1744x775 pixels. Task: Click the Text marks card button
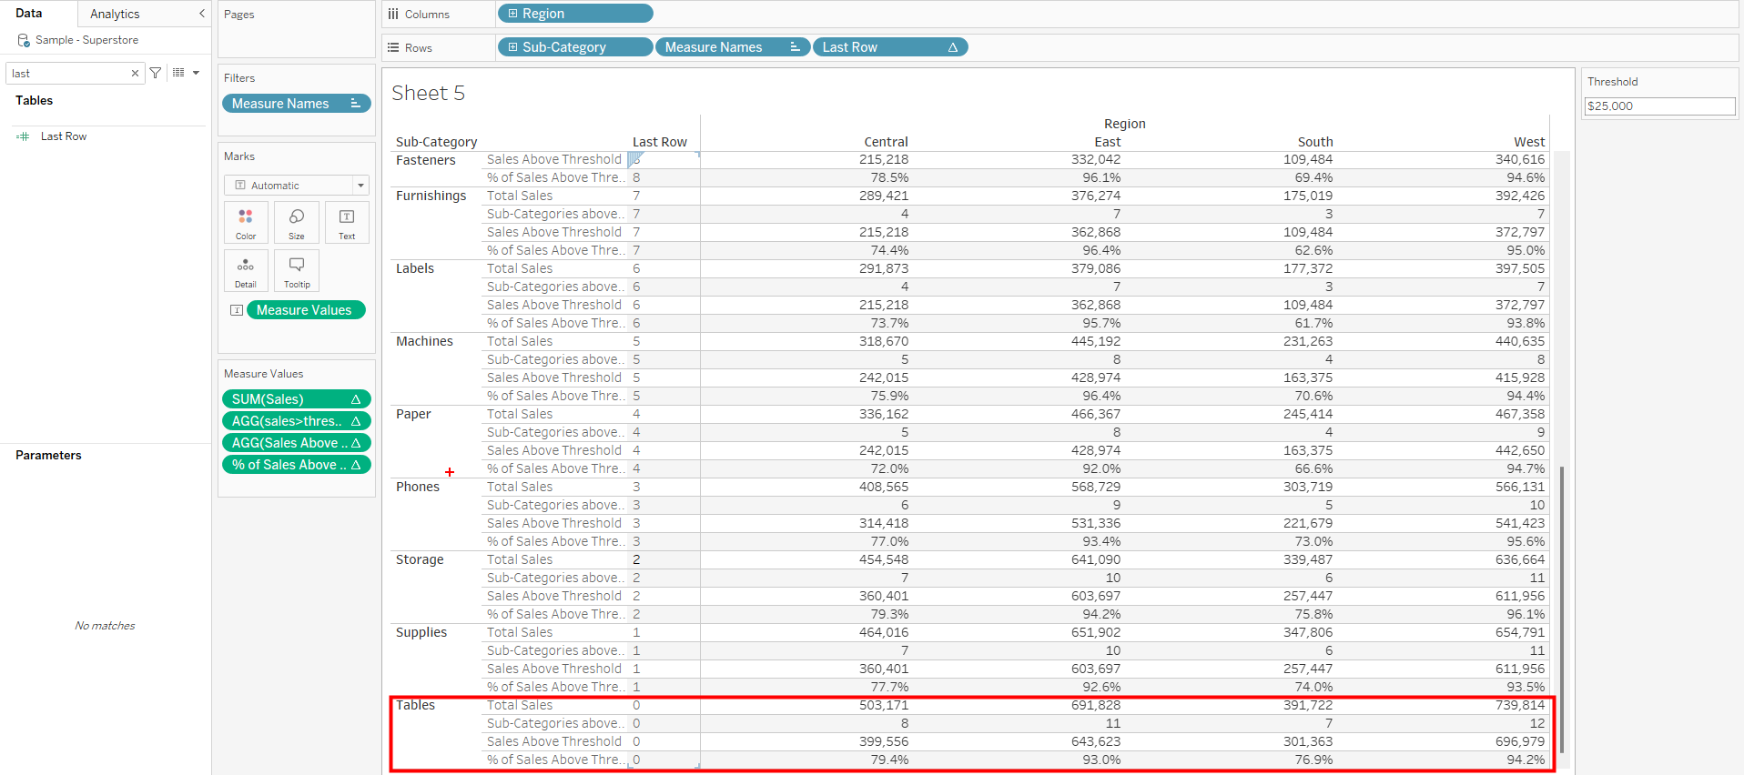[347, 222]
